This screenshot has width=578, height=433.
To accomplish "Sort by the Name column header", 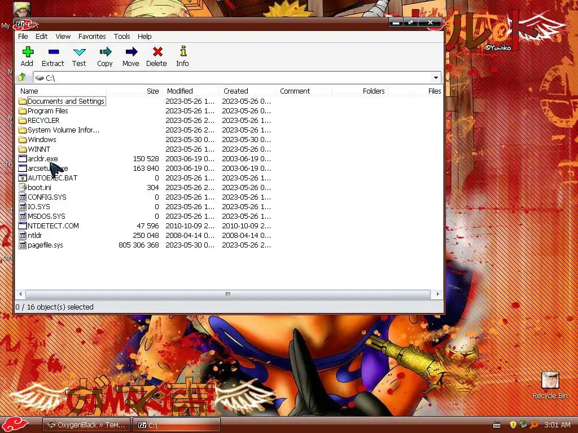I will pyautogui.click(x=61, y=91).
